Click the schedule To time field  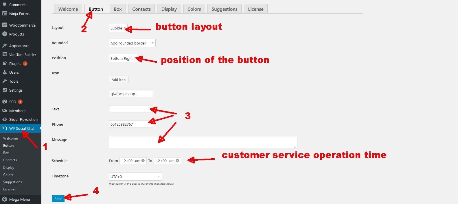(x=167, y=161)
